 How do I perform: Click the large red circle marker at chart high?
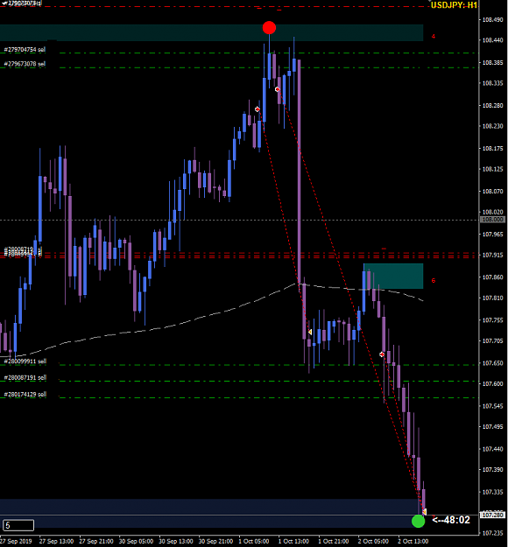(x=269, y=27)
